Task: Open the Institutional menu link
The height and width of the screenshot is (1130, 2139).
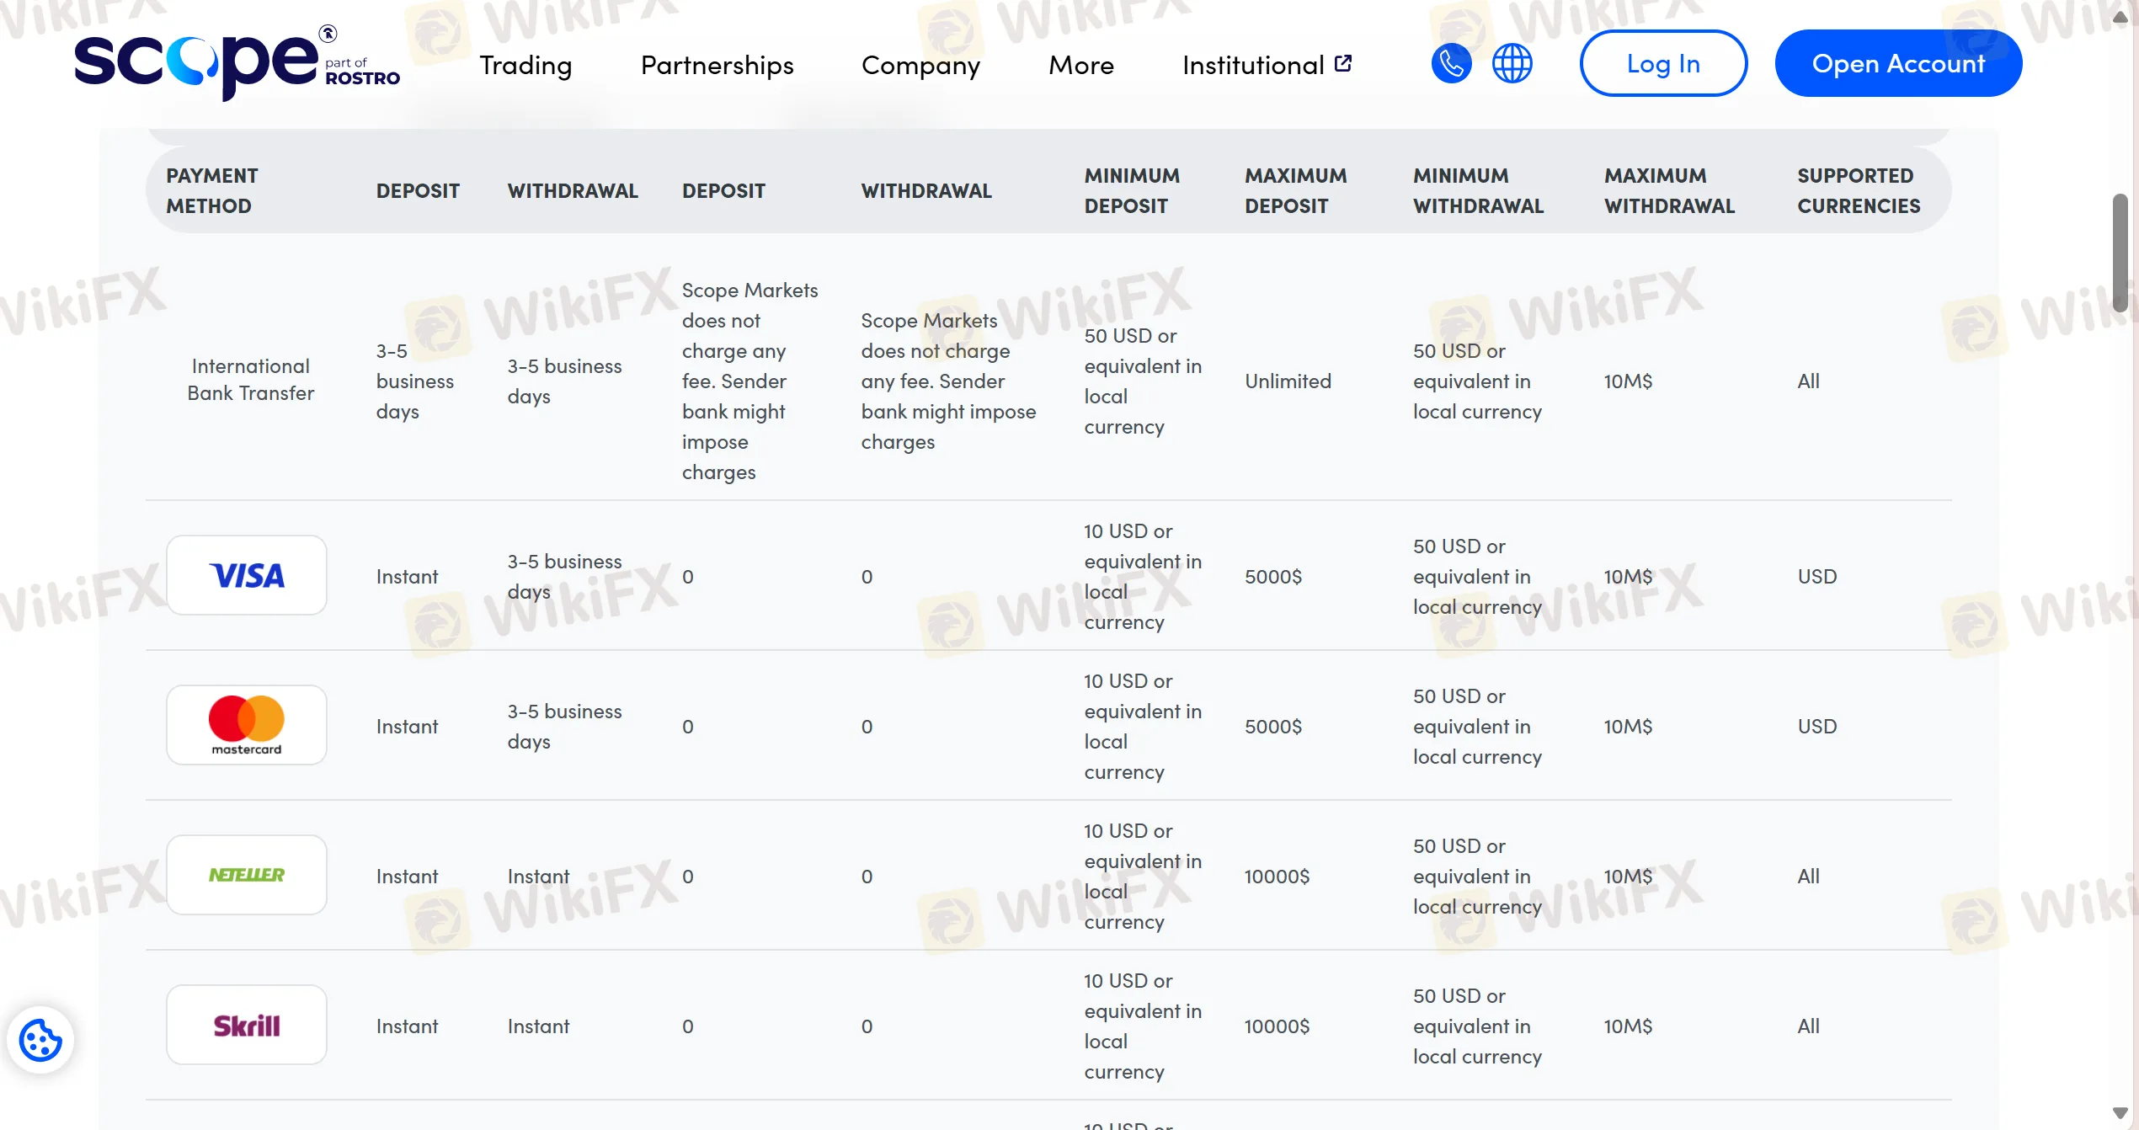Action: 1253,65
